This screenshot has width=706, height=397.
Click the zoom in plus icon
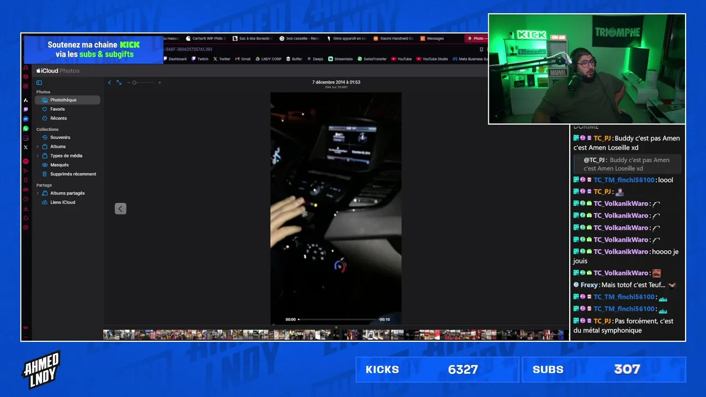tap(159, 83)
